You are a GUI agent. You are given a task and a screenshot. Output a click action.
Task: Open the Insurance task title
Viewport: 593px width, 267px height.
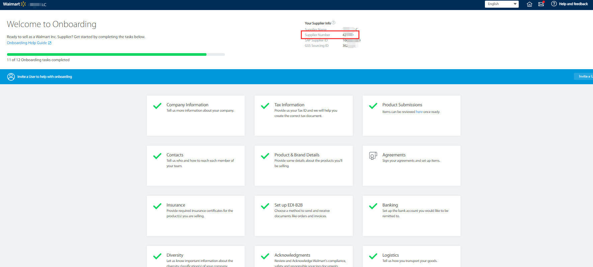(x=176, y=205)
